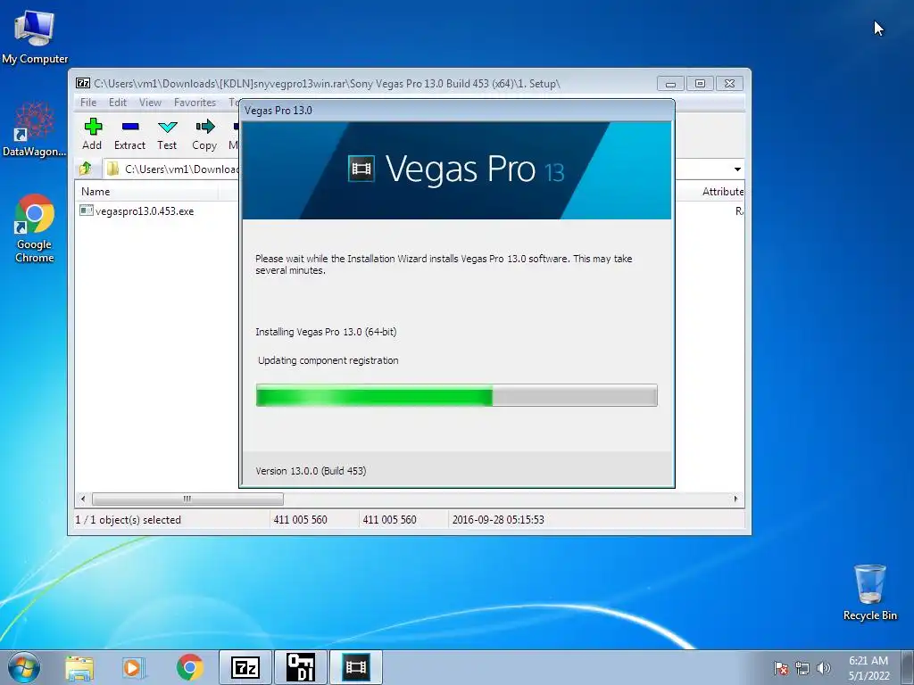Expand the 7-Zip address path dropdown
This screenshot has height=685, width=914.
point(737,169)
